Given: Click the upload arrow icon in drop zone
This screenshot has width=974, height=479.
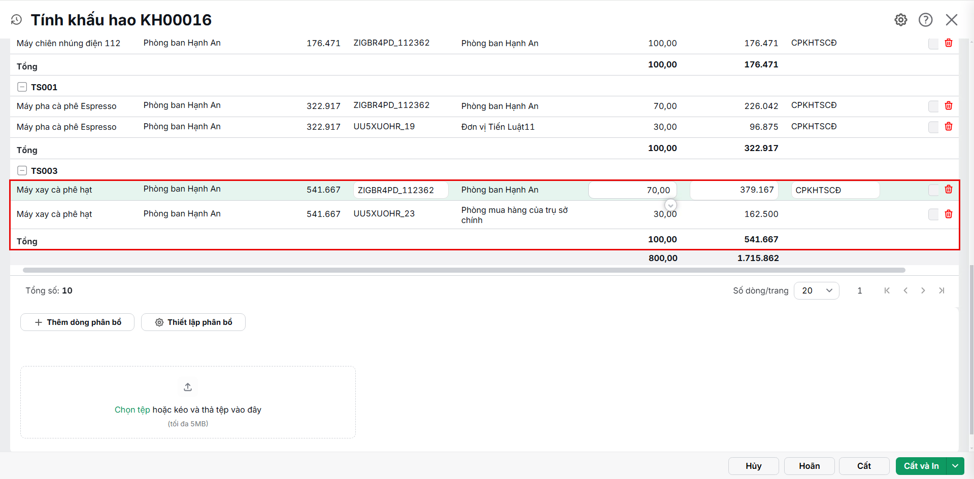Looking at the screenshot, I should coord(188,387).
